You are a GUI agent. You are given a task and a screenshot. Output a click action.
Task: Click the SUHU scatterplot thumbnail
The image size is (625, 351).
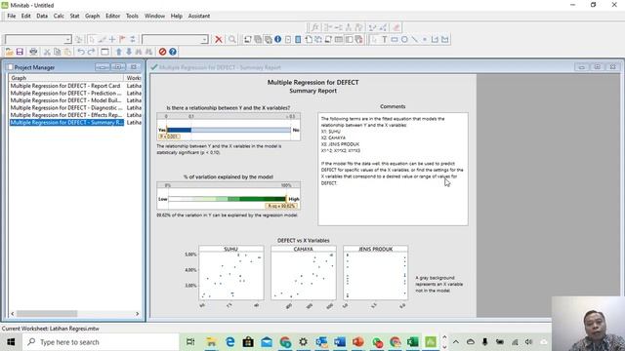click(x=231, y=273)
